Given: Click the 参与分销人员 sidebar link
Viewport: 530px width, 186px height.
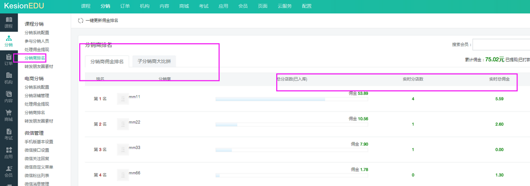Looking at the screenshot, I should tap(37, 41).
